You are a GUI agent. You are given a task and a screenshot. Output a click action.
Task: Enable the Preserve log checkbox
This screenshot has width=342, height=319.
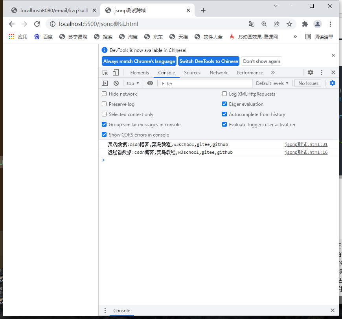[104, 104]
